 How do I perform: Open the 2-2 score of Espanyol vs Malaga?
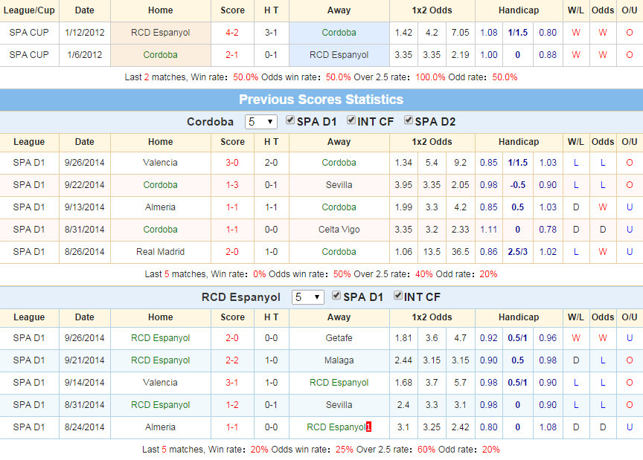point(232,360)
